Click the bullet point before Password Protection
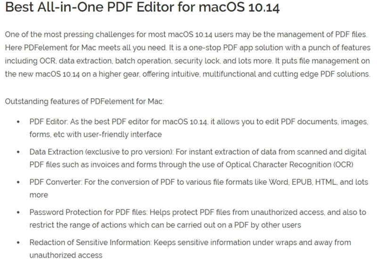The image size is (377, 259). pos(18,213)
